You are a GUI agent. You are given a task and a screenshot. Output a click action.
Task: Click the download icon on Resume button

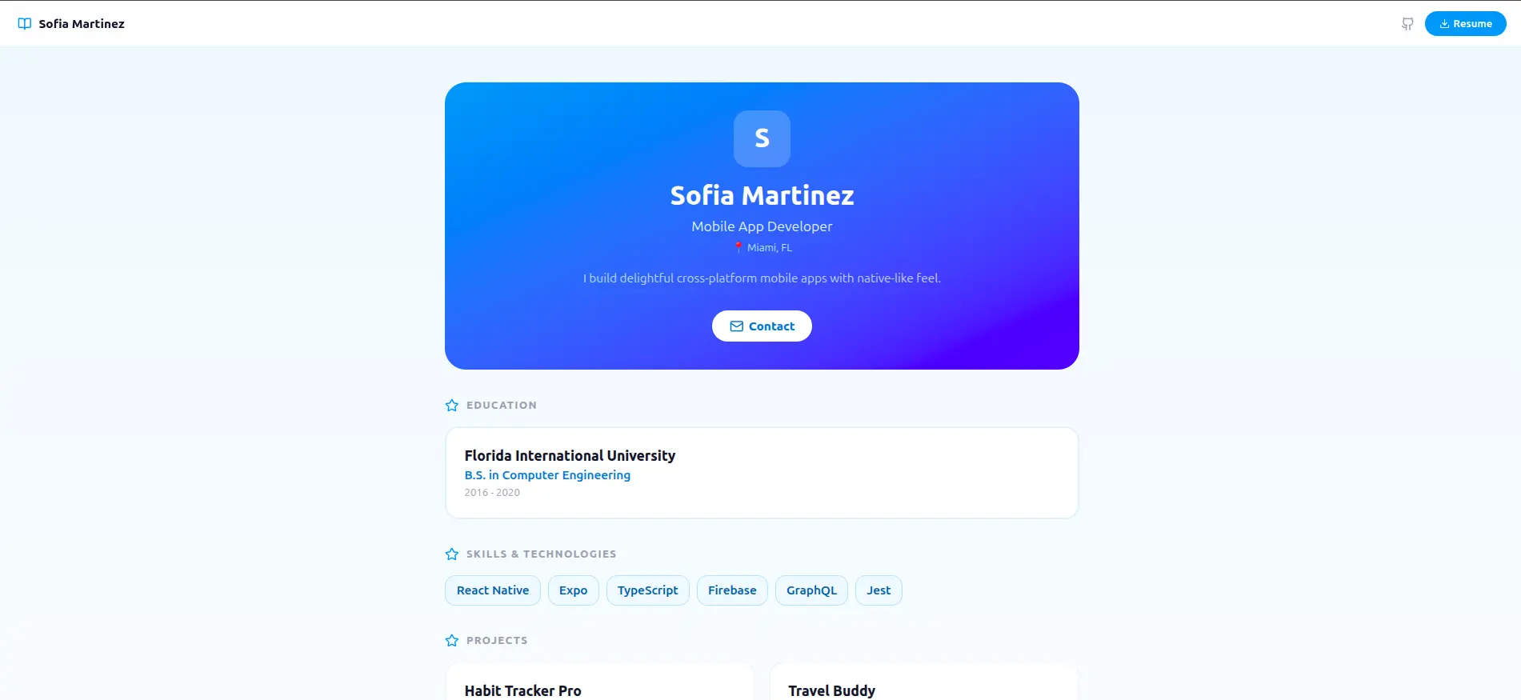[x=1444, y=24]
